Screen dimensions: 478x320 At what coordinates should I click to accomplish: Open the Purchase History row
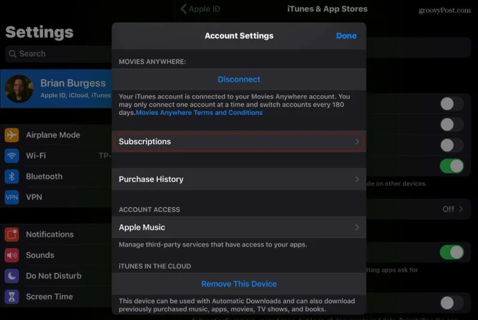239,179
